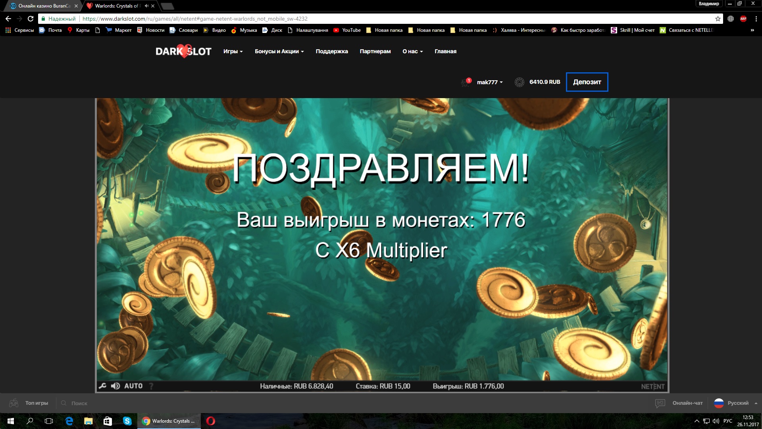Screen dimensions: 762x429
Task: Click the Выигрыш RUB 1.776,00 text
Action: coord(468,386)
